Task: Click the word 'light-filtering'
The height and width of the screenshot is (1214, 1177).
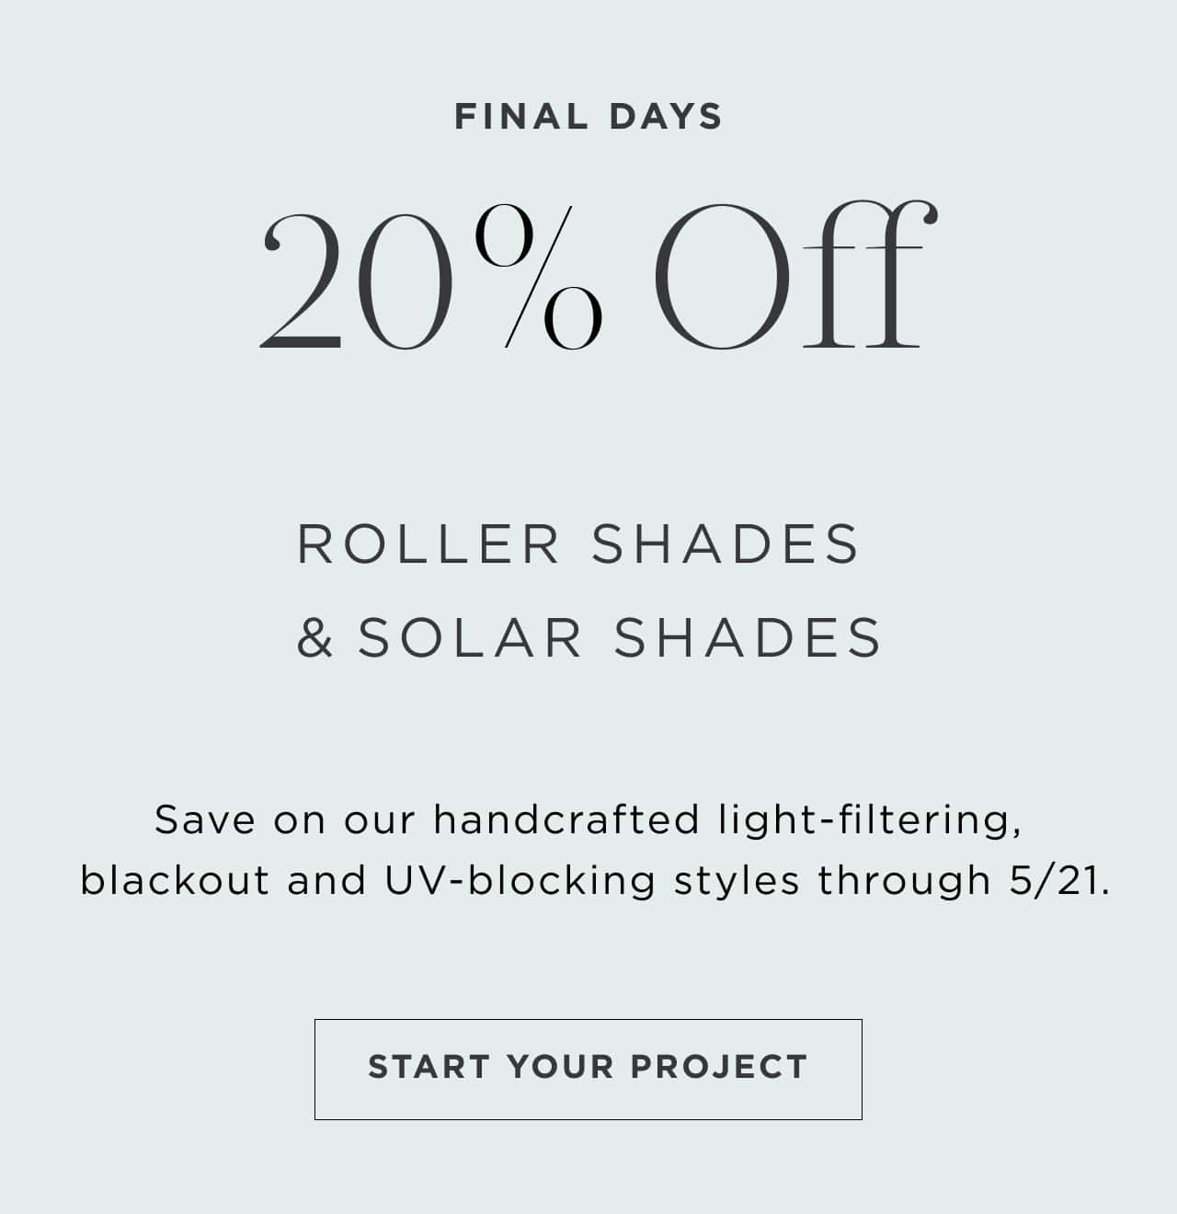Action: coord(866,820)
